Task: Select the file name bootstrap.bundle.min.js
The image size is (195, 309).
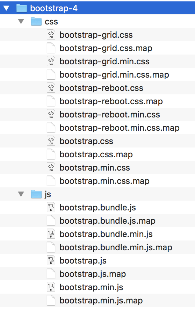Action: 106,234
